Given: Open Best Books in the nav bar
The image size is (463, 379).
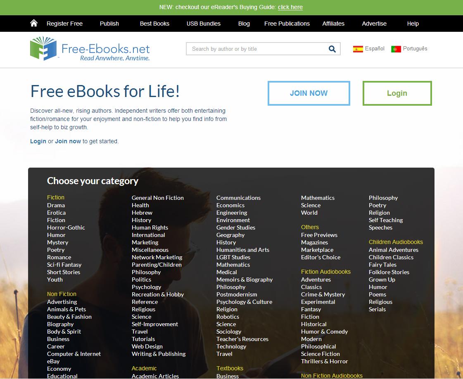Looking at the screenshot, I should (x=154, y=24).
